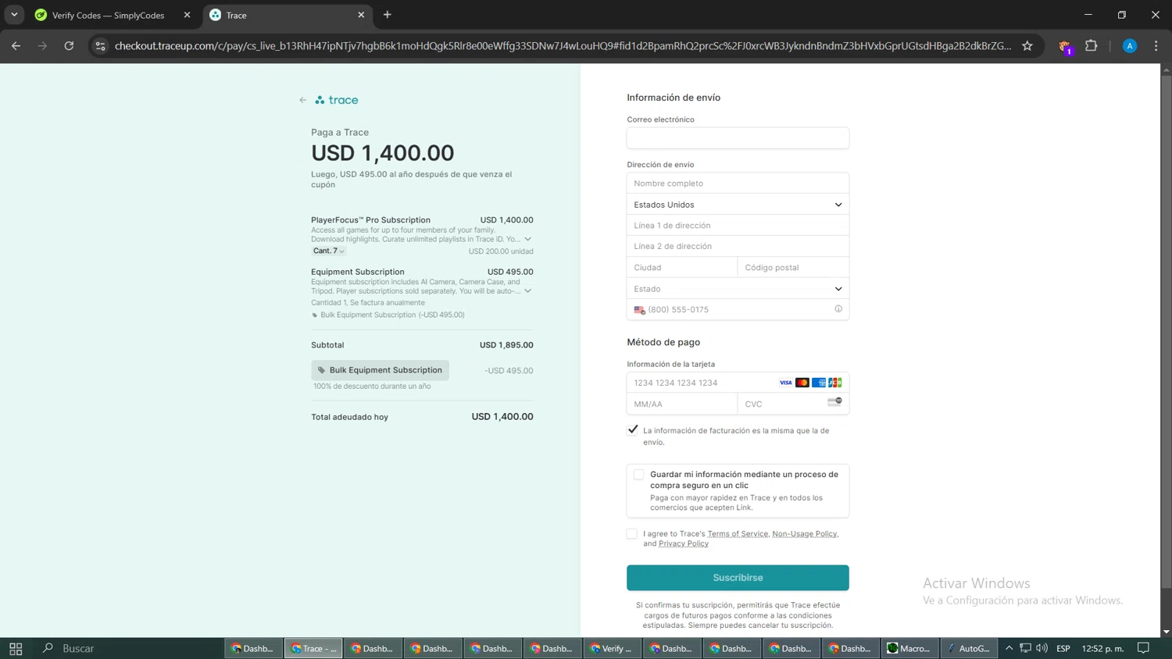Bookmark this page with the star icon
The height and width of the screenshot is (659, 1172).
tap(1027, 46)
